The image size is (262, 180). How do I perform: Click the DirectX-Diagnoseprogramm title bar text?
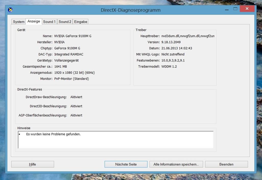[x=130, y=10]
